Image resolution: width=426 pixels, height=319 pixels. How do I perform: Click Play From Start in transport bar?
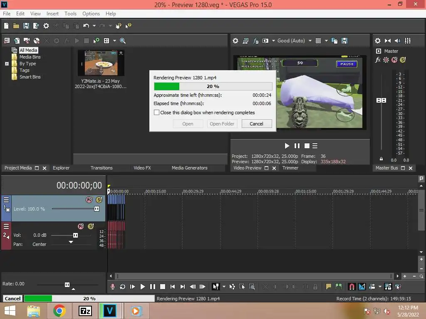pos(133,287)
